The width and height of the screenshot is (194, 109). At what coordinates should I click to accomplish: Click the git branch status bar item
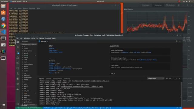(x=47, y=108)
